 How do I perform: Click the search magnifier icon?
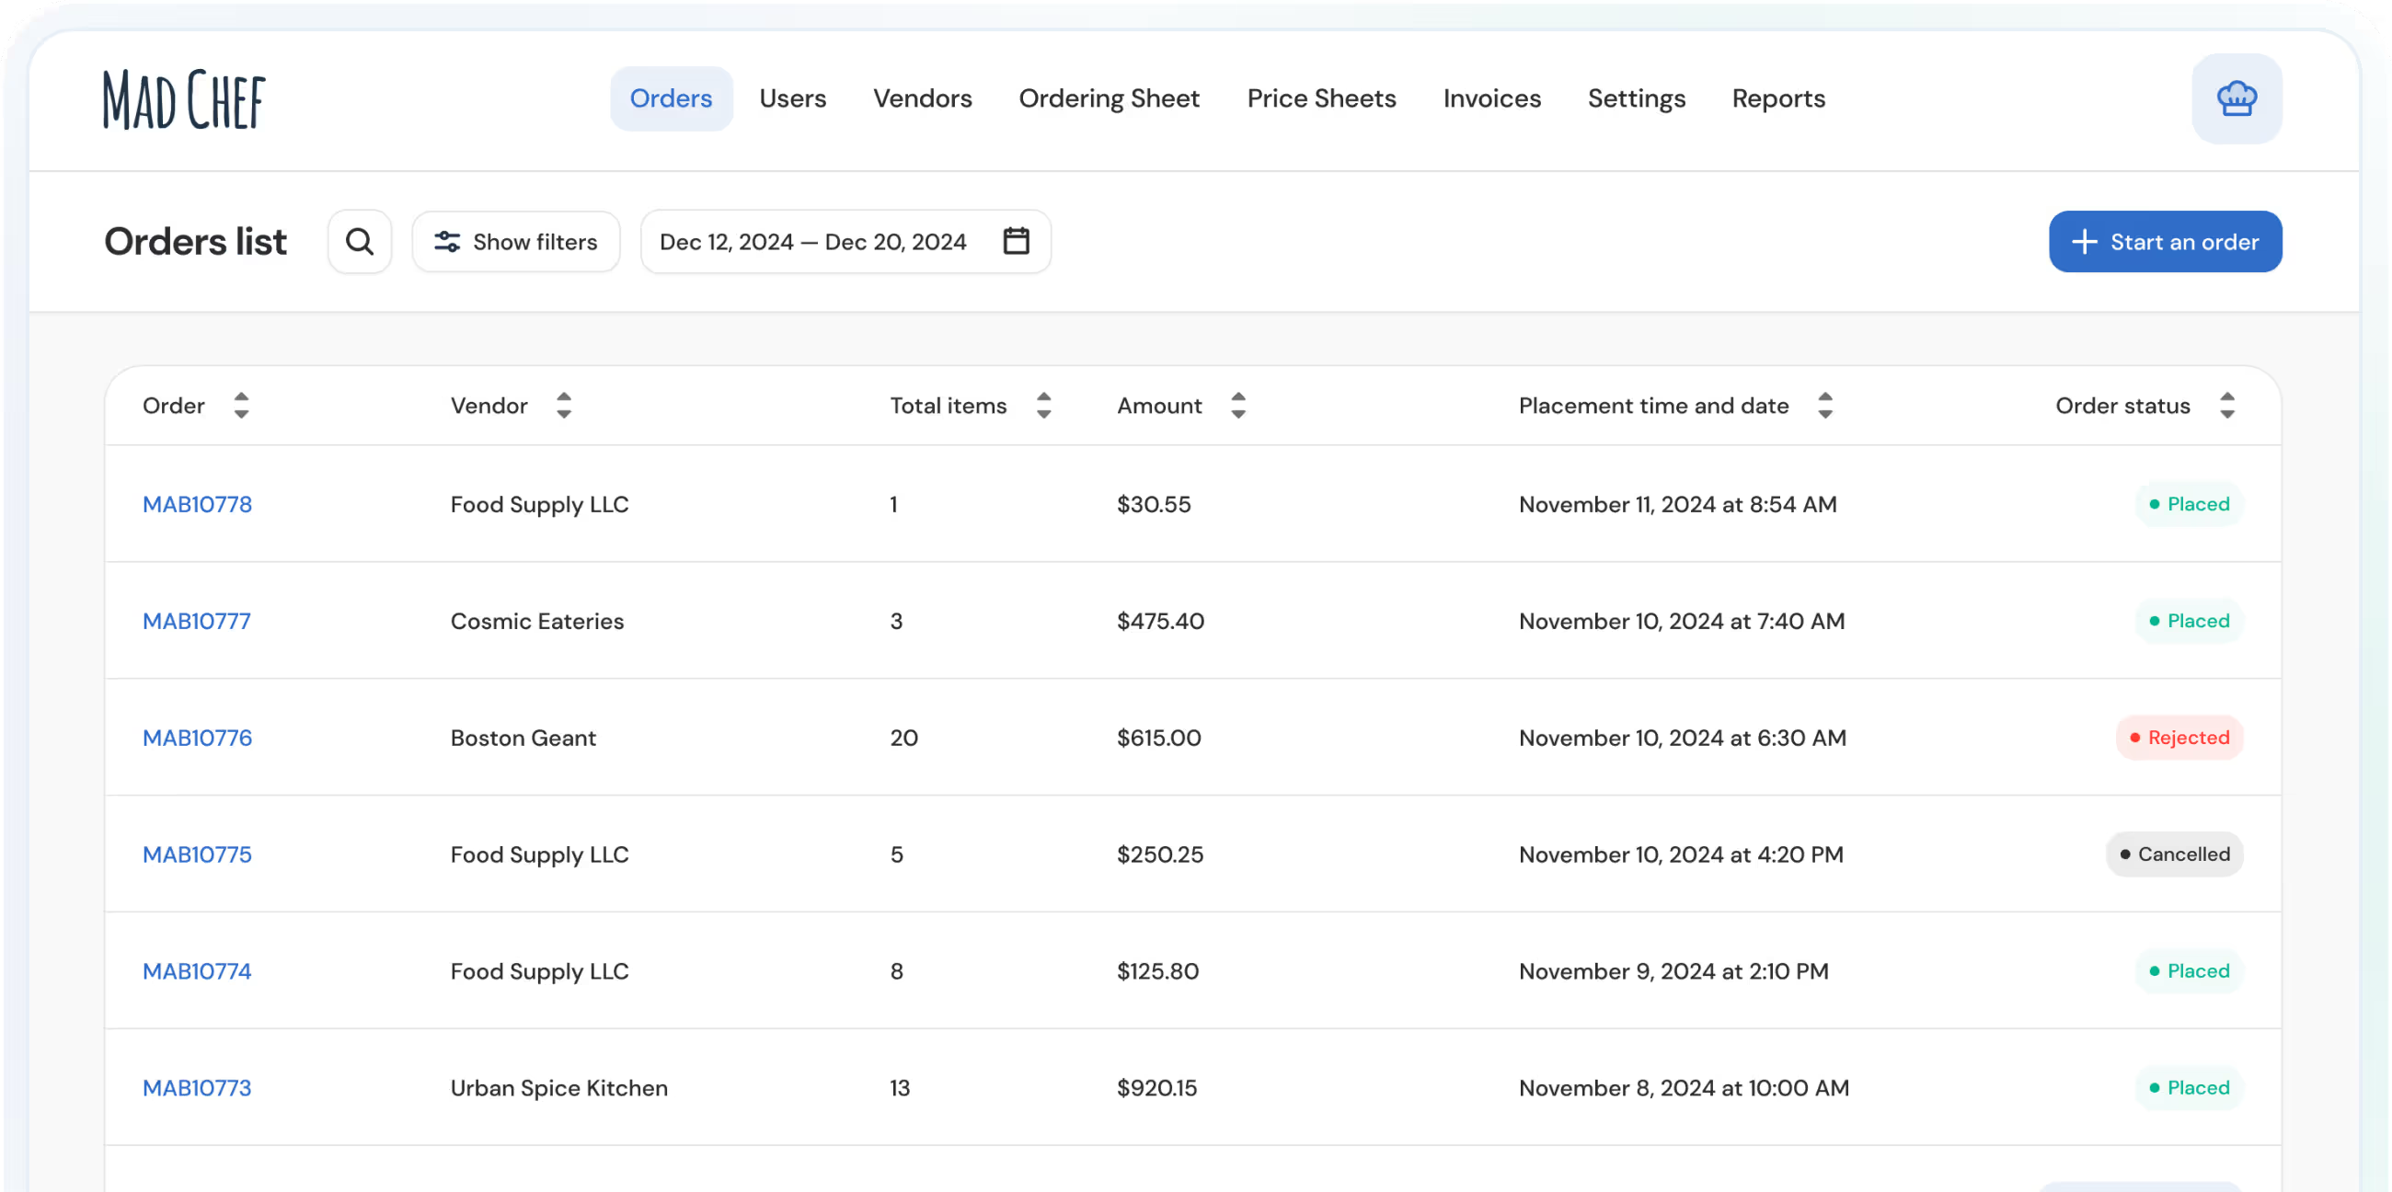[360, 242]
